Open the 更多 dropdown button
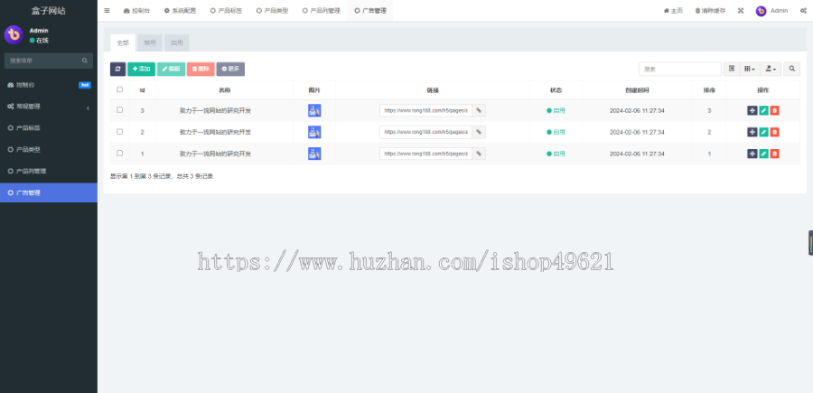The image size is (813, 393). 230,69
